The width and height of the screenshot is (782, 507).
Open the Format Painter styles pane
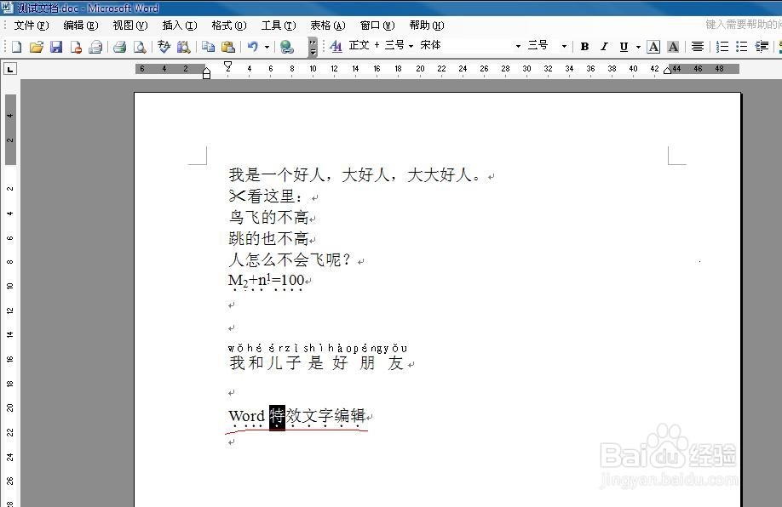[x=336, y=46]
